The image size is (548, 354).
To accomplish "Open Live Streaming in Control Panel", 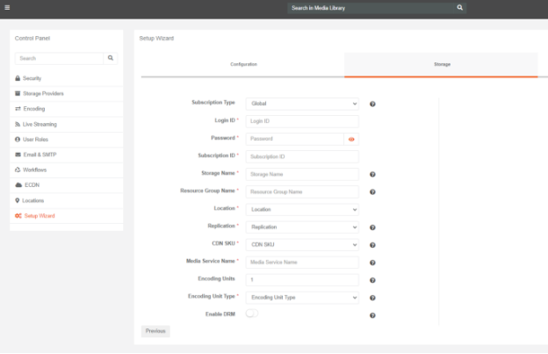I will pyautogui.click(x=40, y=124).
